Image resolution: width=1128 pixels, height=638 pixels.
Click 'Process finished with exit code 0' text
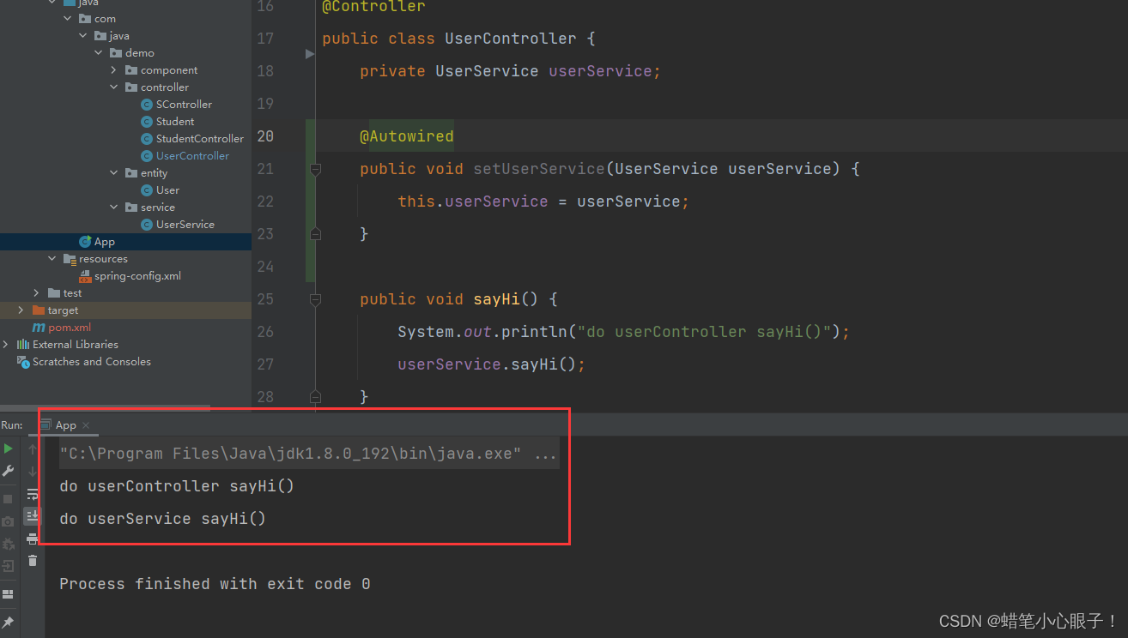coord(215,584)
